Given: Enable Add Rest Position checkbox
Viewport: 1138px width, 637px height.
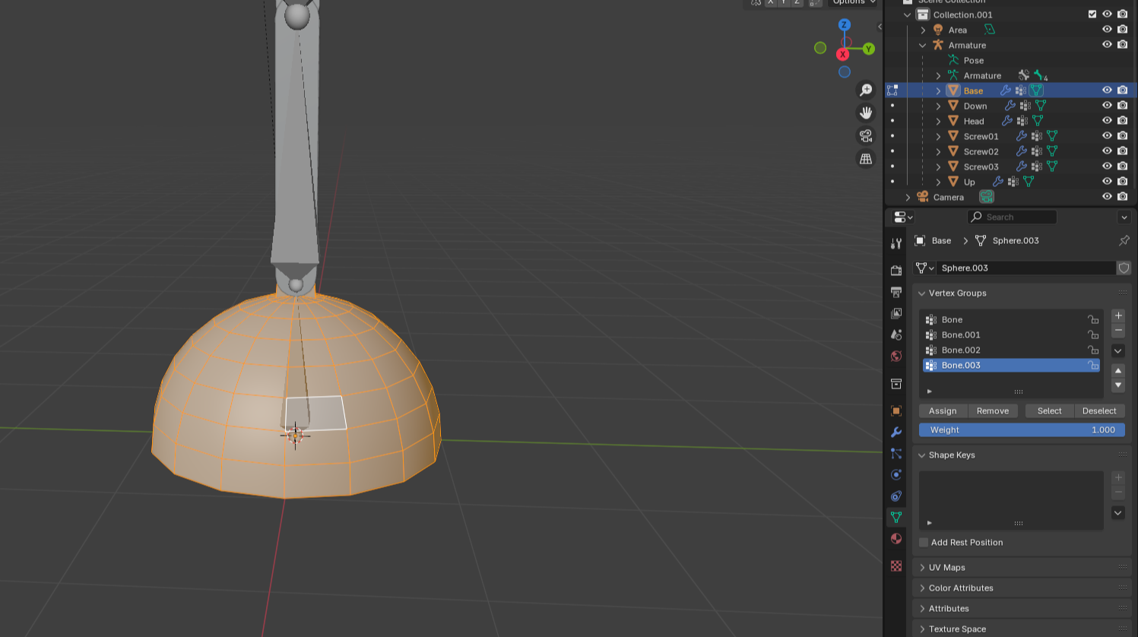Looking at the screenshot, I should [x=924, y=543].
